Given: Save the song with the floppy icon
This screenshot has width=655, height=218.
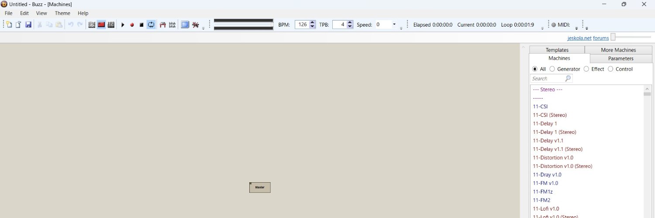Looking at the screenshot, I should point(28,25).
